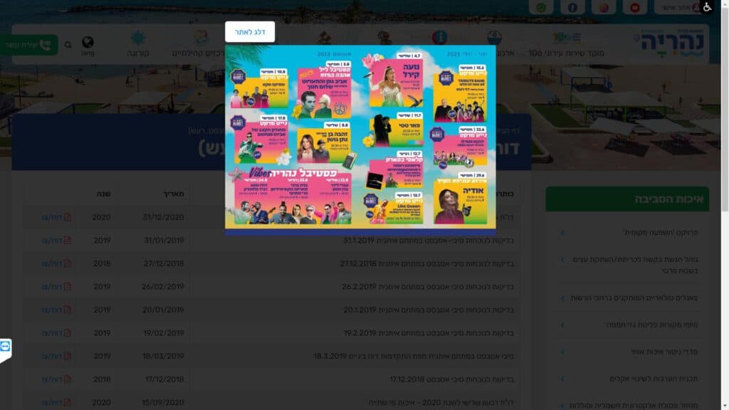The image size is (729, 410).
Task: Click the green 'יצירת קשר' contact button
Action: click(28, 45)
